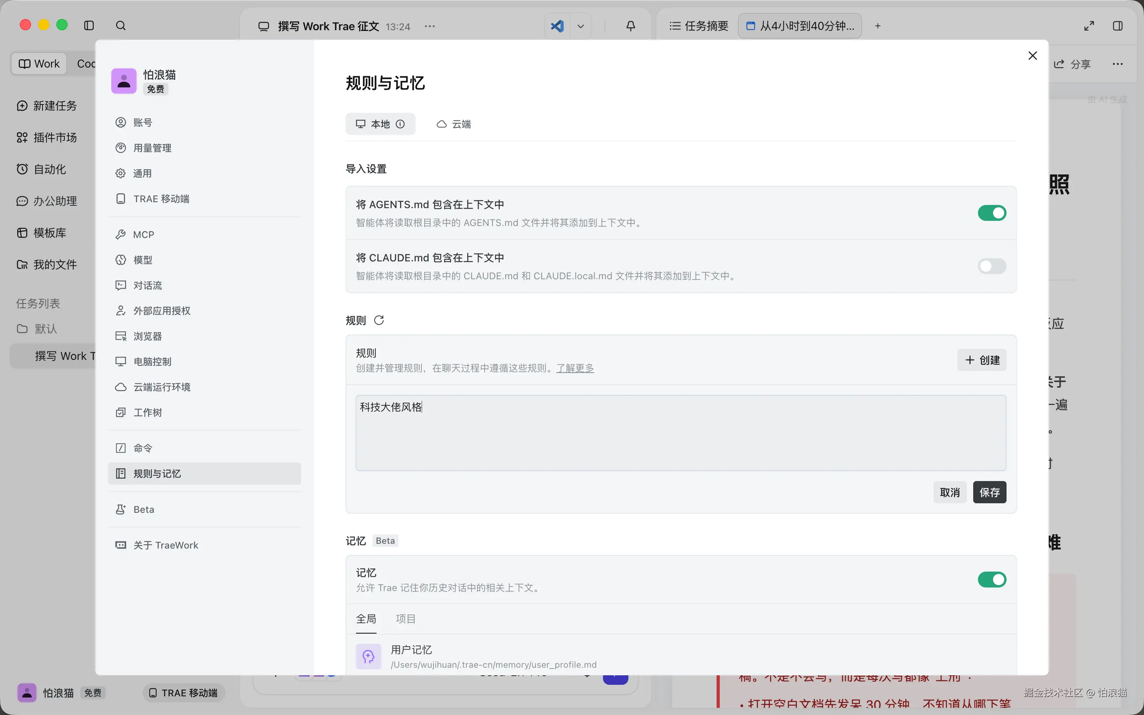This screenshot has width=1144, height=715.
Task: Open 模型 model settings
Action: 204,260
